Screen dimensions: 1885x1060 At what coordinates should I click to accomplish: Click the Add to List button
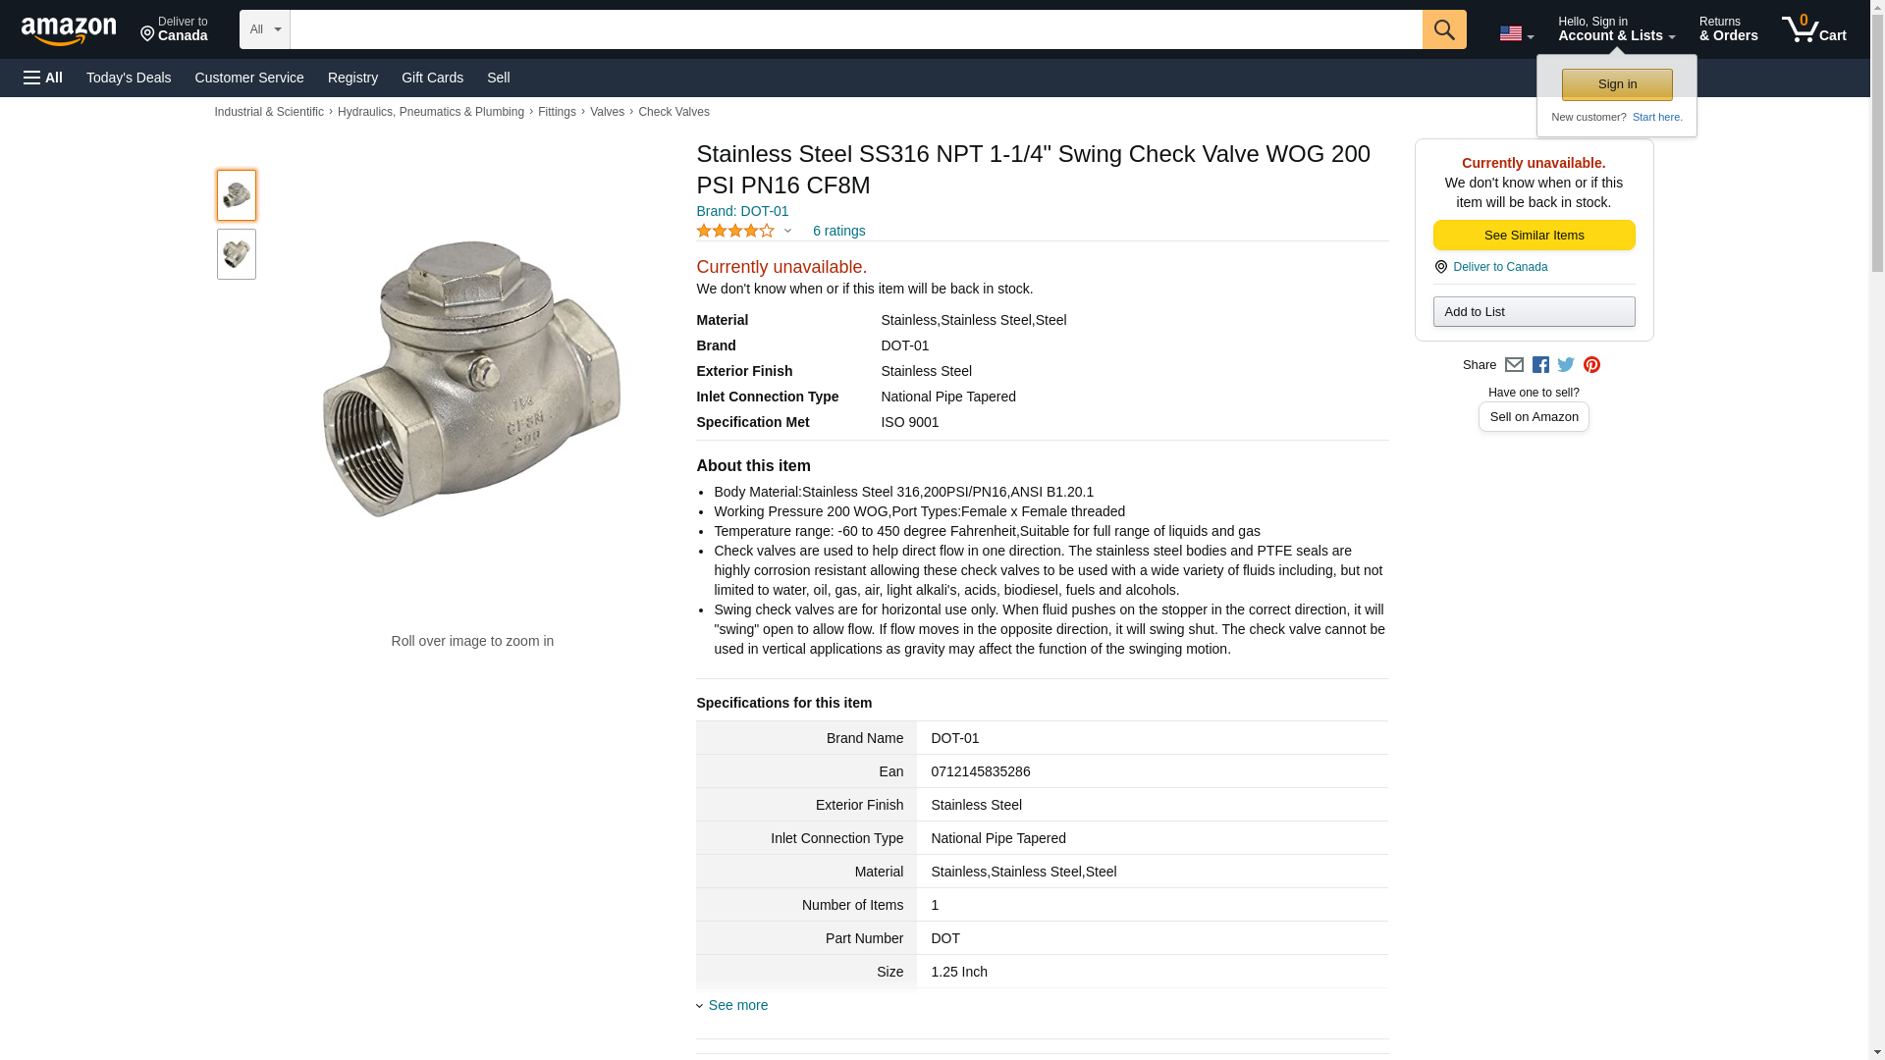coord(1534,311)
